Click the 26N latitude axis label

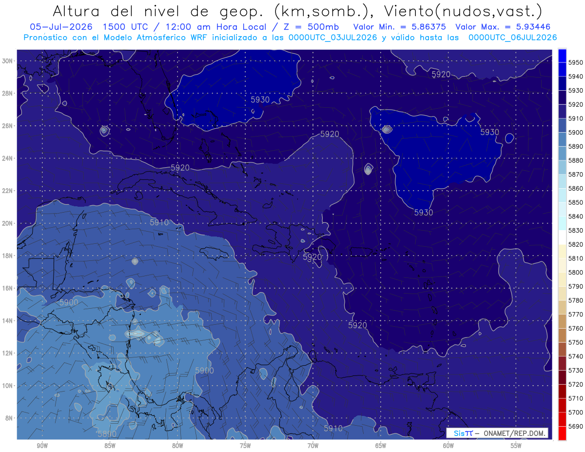(7, 126)
